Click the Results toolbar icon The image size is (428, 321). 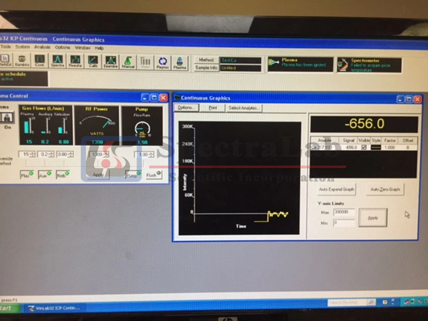75,62
